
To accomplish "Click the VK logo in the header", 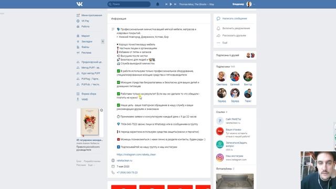I will [79, 4].
